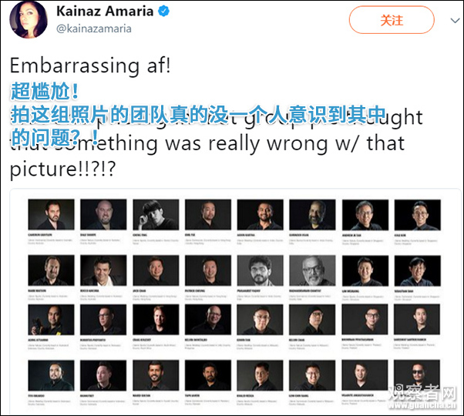Image resolution: width=464 pixels, height=416 pixels.
Task: Click the 超尴尬! translation overlay text
Action: (x=45, y=91)
